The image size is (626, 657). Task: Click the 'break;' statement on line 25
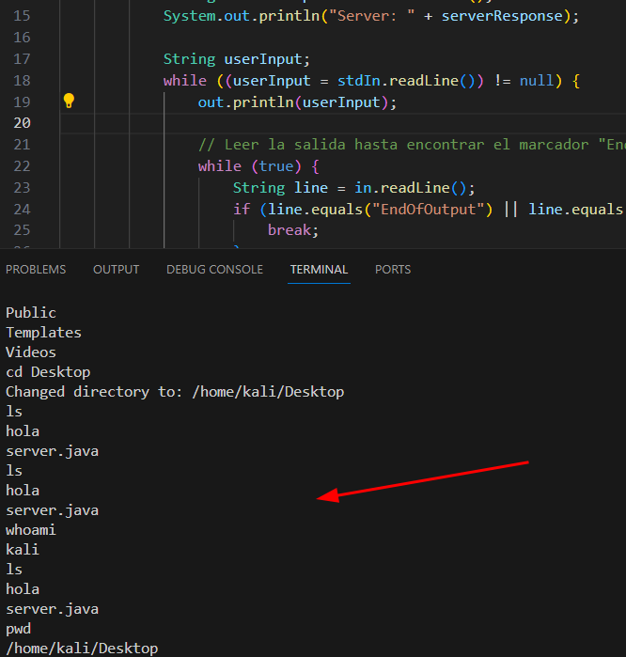[x=293, y=230]
